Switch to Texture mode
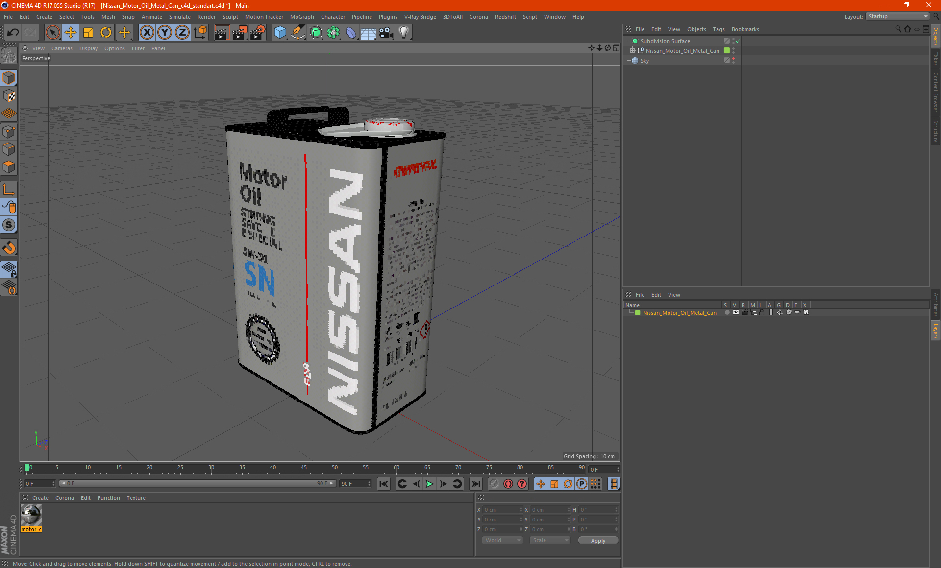Screen dimensions: 941x568 pyautogui.click(x=9, y=96)
